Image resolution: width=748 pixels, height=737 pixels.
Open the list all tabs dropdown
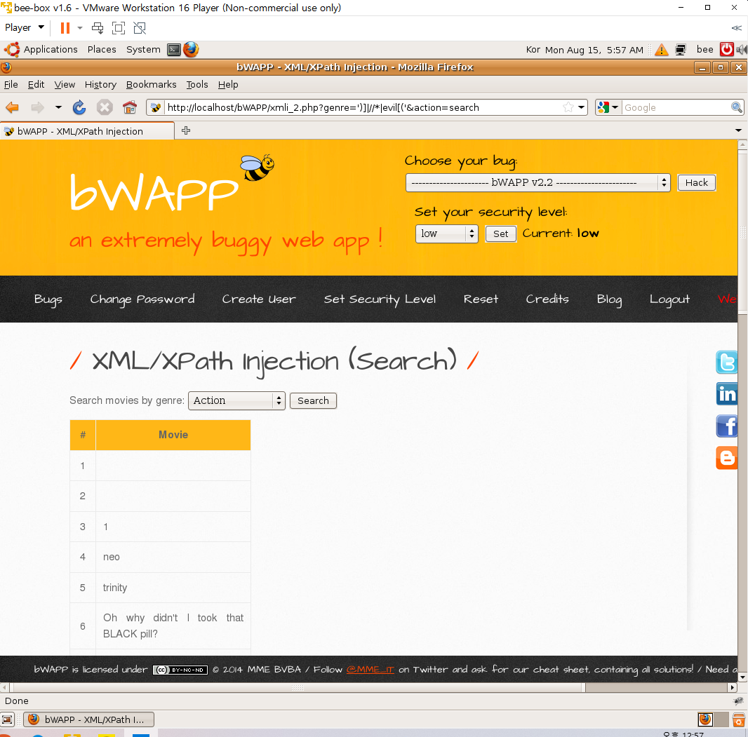click(738, 130)
